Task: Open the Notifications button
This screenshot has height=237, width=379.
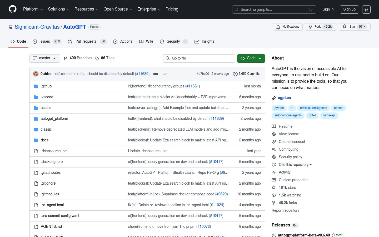Action: (x=288, y=27)
